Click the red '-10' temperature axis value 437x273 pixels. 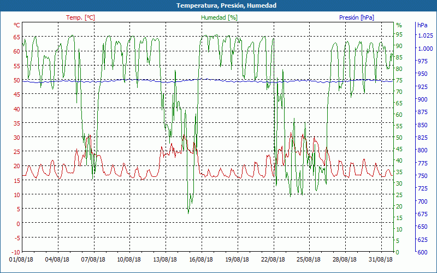coord(16,252)
